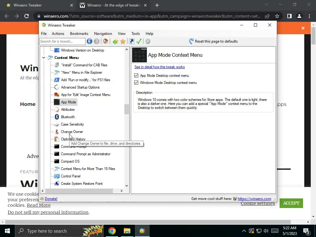Open the notification center in system tray
Viewport: 316px width, 237px height.
tap(306, 231)
